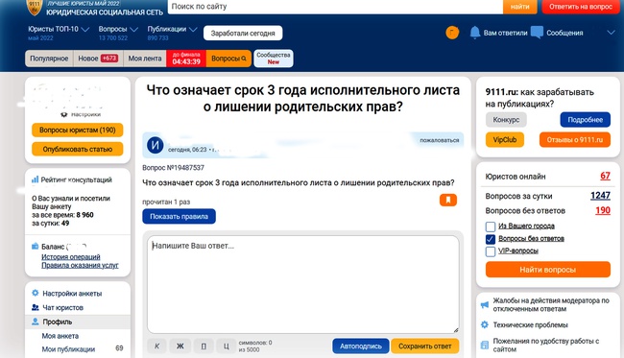Click the person icon beside Профиль
The height and width of the screenshot is (358, 624).
tap(35, 322)
